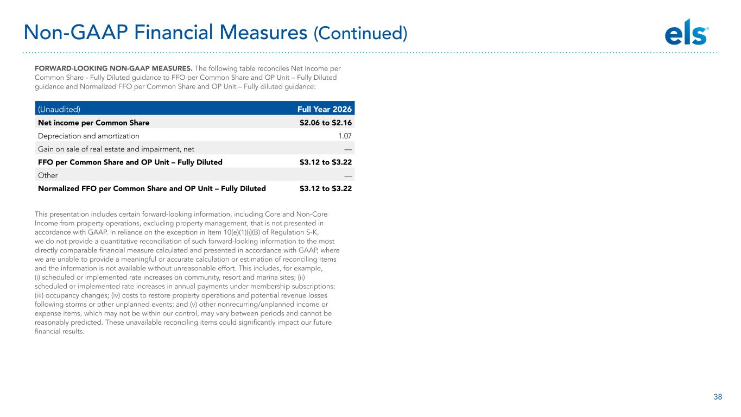Screen dimensions: 741x417
Task: Click the 'FORWARD-LOOKING NON-GAAP MEASURES.' bold heading
Action: (113, 68)
